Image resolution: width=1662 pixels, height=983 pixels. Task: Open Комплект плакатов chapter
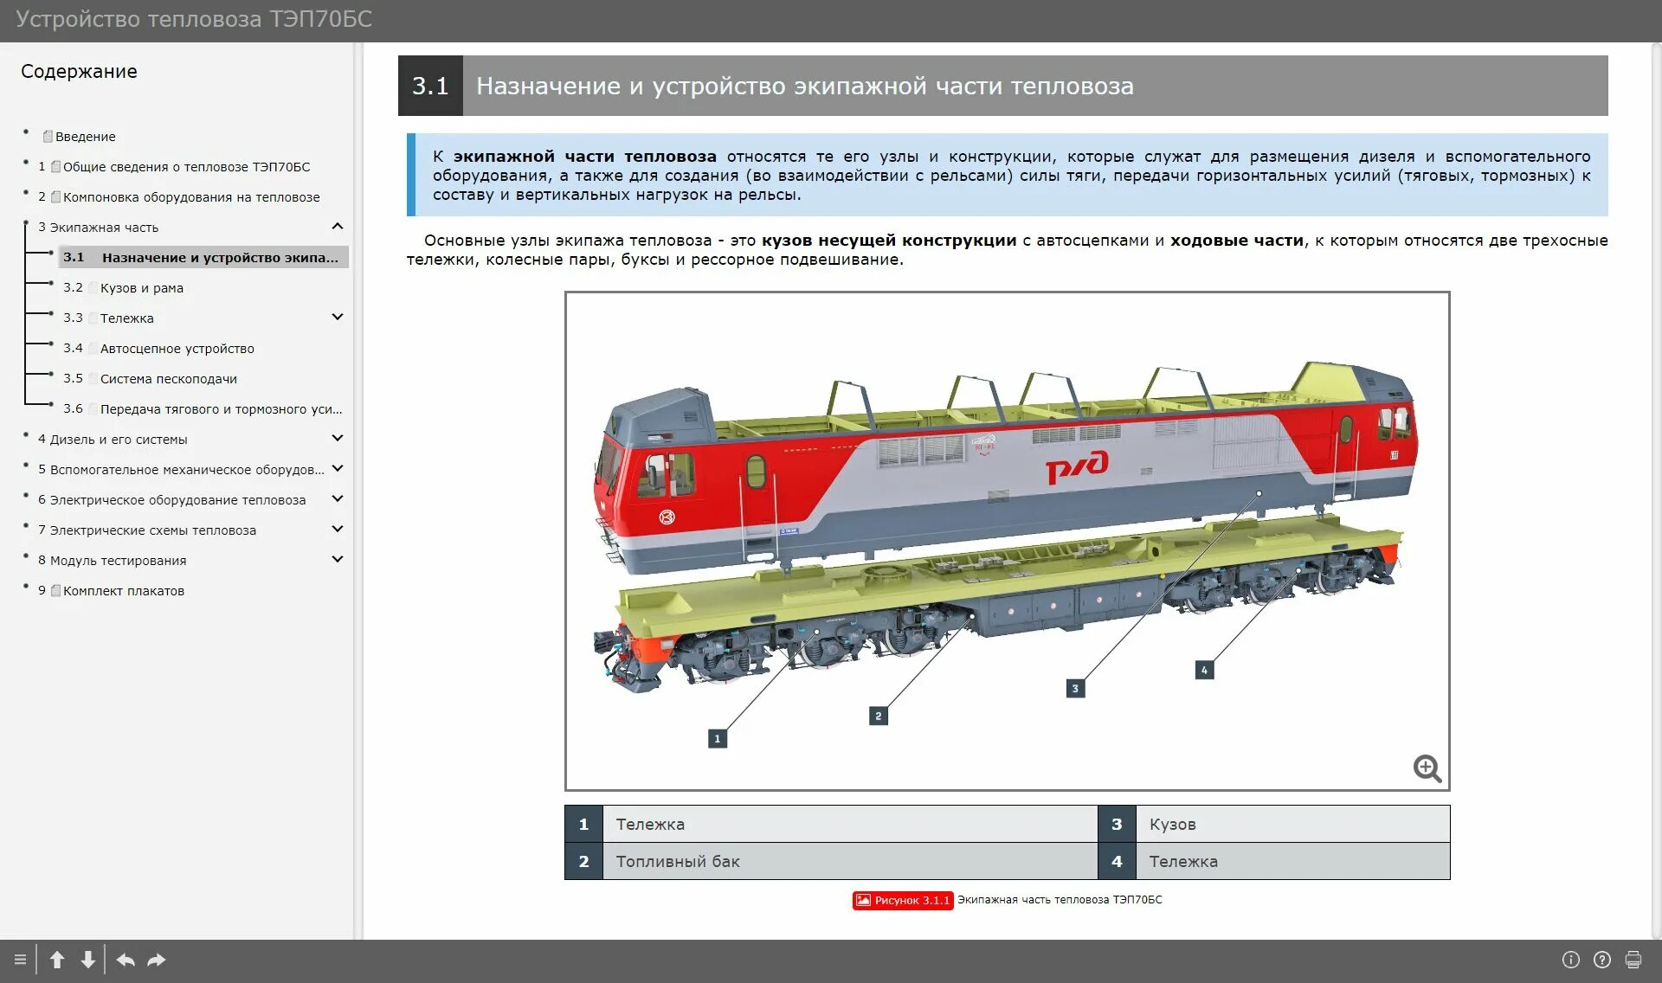123,591
